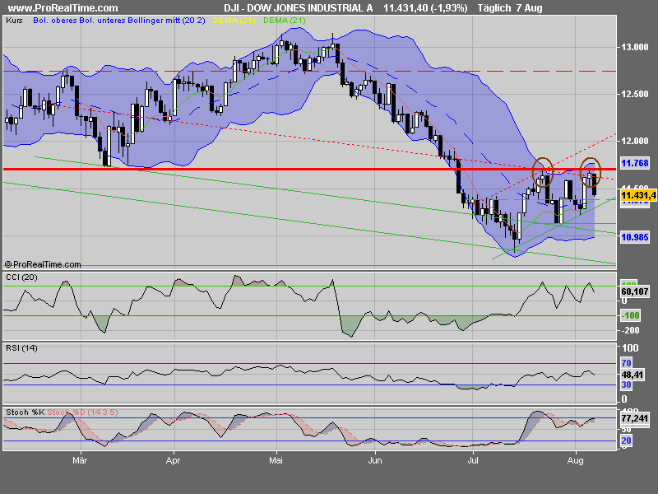Click the RSI (14) indicator label
Viewport: 658px width, 494px height.
21,347
